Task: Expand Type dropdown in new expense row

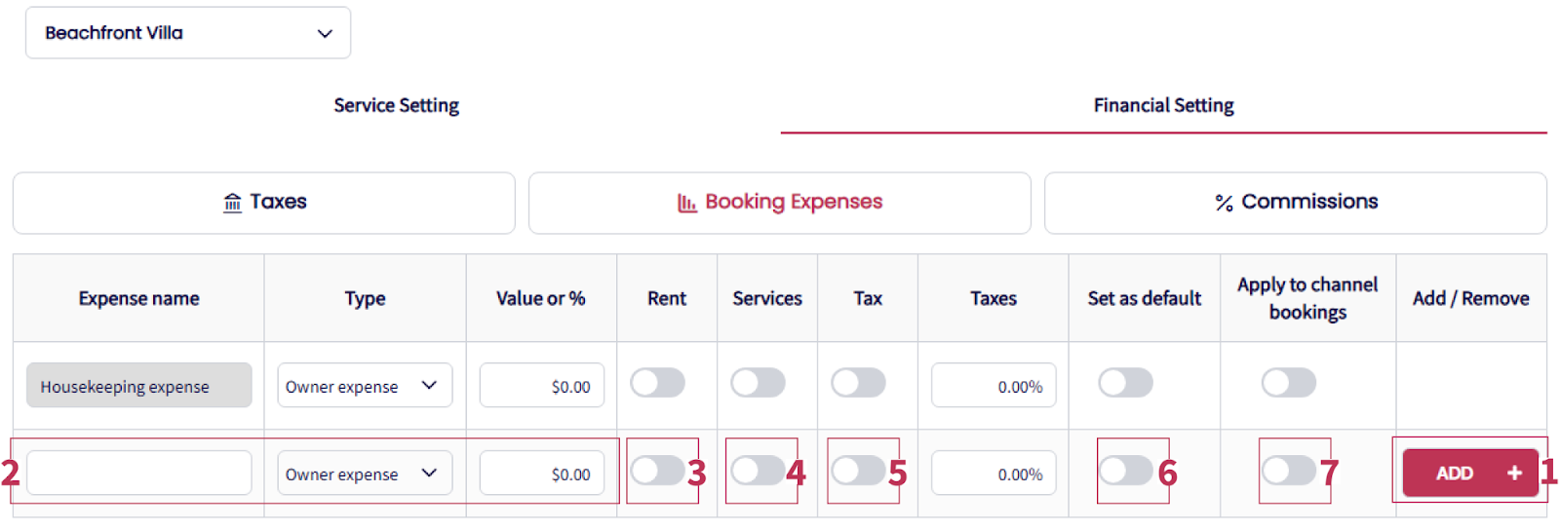Action: click(364, 474)
